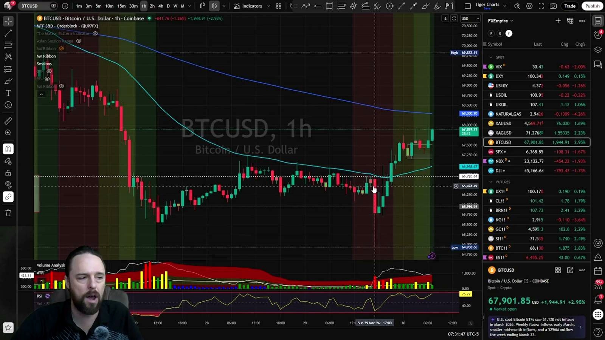Select the ruler measure tool
The height and width of the screenshot is (340, 605).
pyautogui.click(x=8, y=121)
